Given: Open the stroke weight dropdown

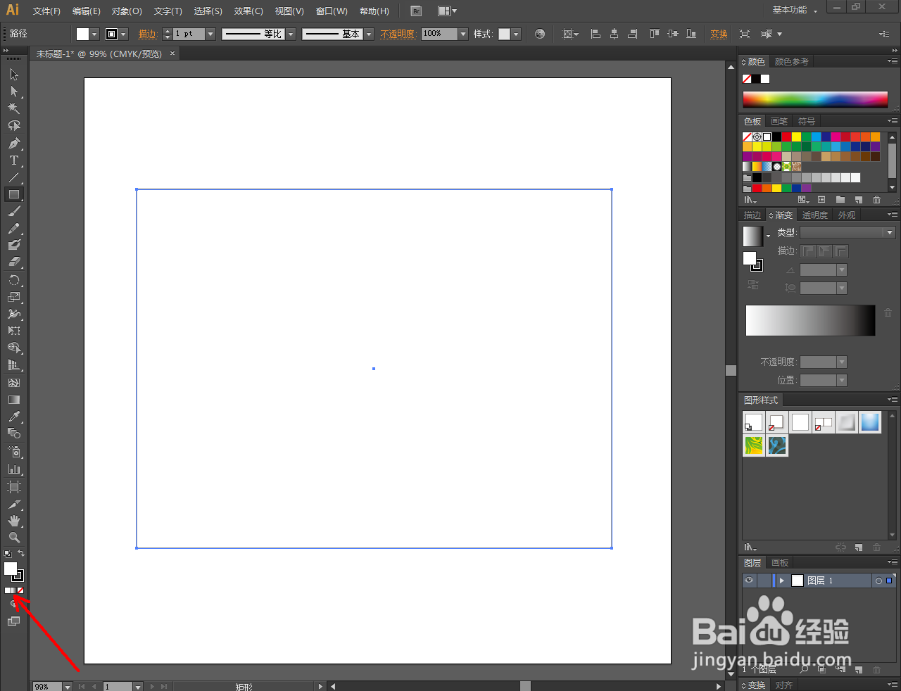Looking at the screenshot, I should (x=210, y=34).
